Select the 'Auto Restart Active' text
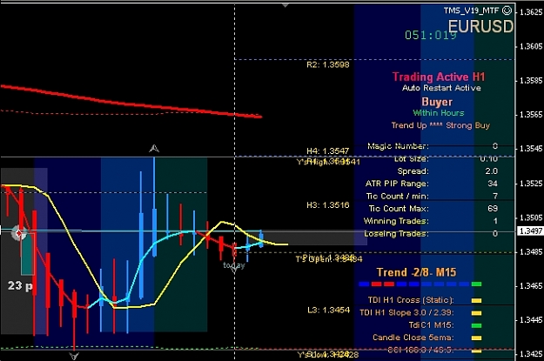Screen dimensions: 544x361 pos(441,88)
